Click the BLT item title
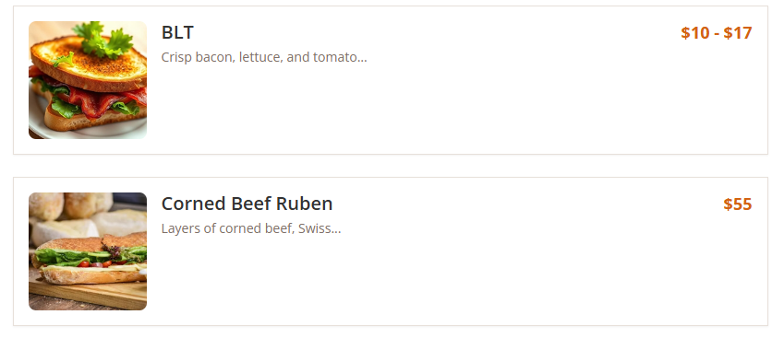 click(177, 32)
